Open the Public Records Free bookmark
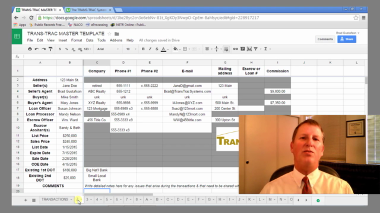The width and height of the screenshot is (380, 213). (47, 25)
